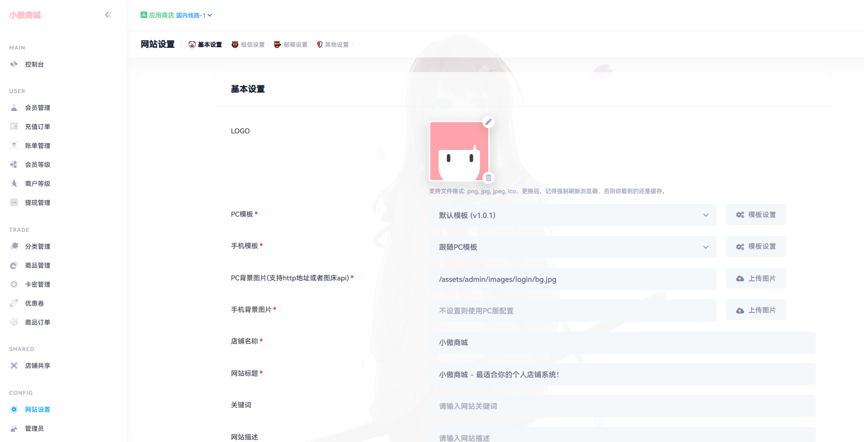
Task: Focus the 店铺名称 input field
Action: [622, 343]
